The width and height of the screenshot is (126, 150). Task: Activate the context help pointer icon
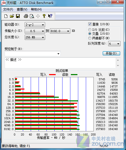coord(50,16)
